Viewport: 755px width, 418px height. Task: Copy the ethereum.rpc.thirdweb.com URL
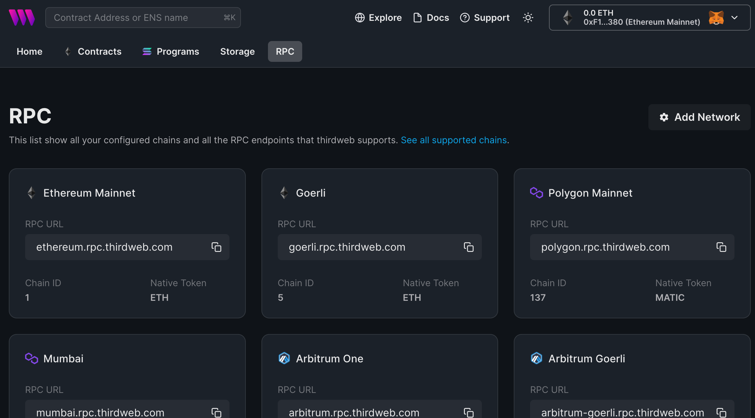click(216, 247)
